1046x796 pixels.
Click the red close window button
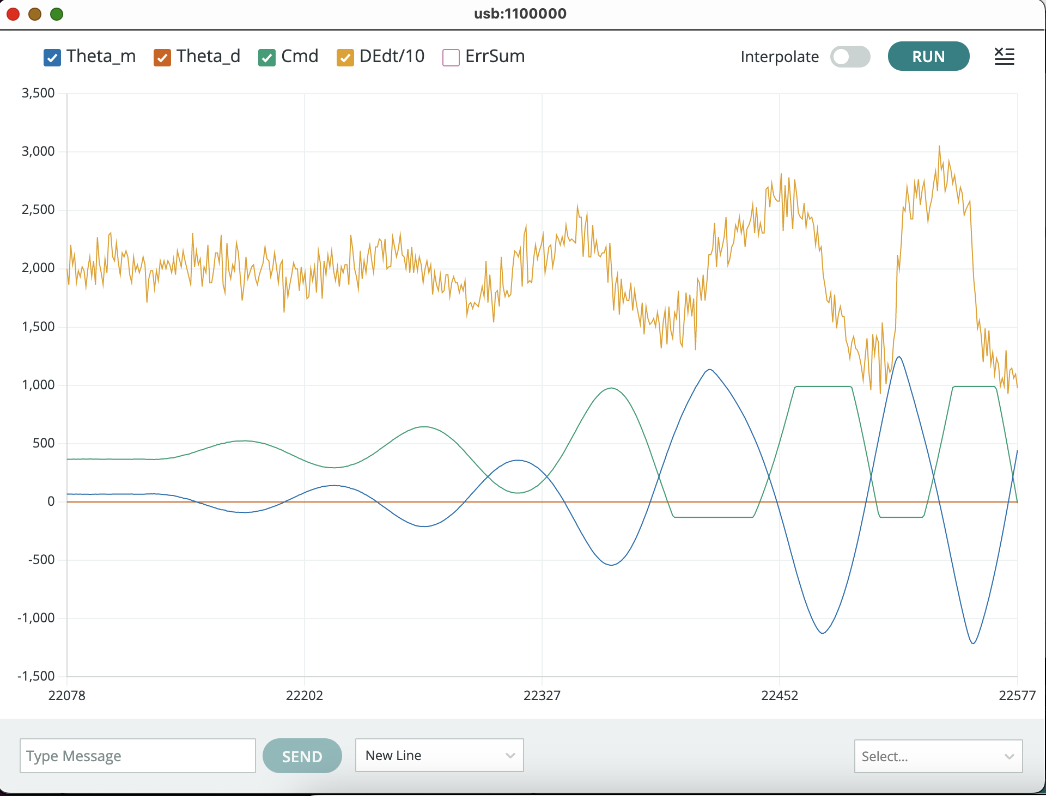[x=13, y=14]
